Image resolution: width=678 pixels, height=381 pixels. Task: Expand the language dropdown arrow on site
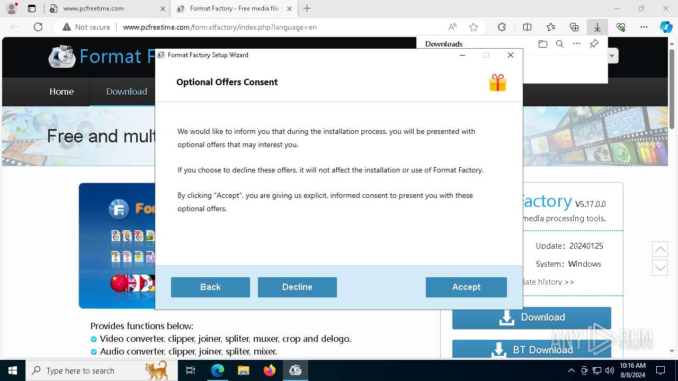tap(612, 56)
